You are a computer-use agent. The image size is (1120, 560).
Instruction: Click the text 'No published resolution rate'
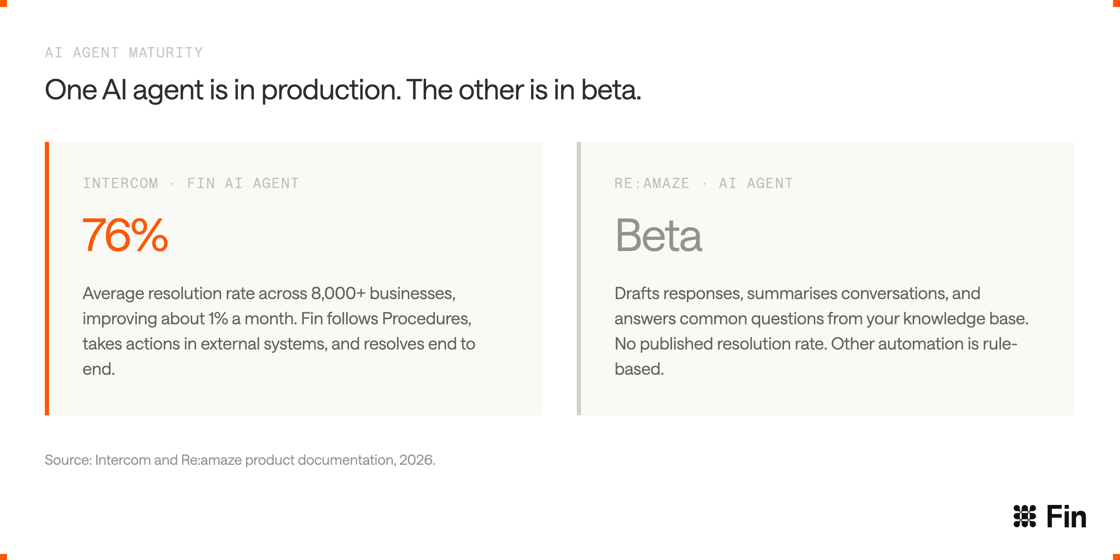(x=721, y=344)
